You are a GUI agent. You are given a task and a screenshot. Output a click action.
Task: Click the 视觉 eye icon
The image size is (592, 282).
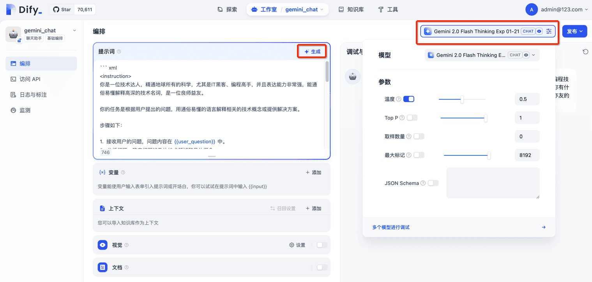click(102, 245)
